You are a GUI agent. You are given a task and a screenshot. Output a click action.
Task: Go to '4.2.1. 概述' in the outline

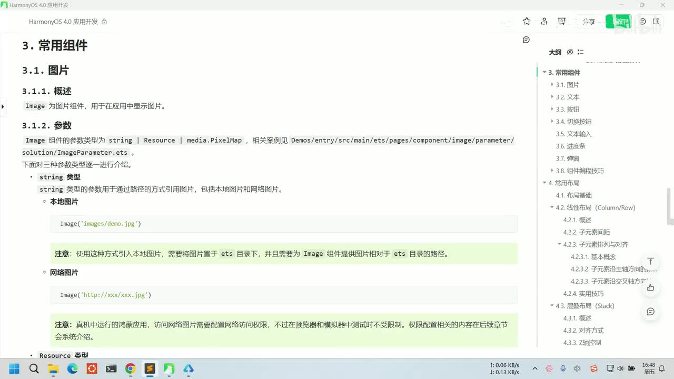point(577,220)
